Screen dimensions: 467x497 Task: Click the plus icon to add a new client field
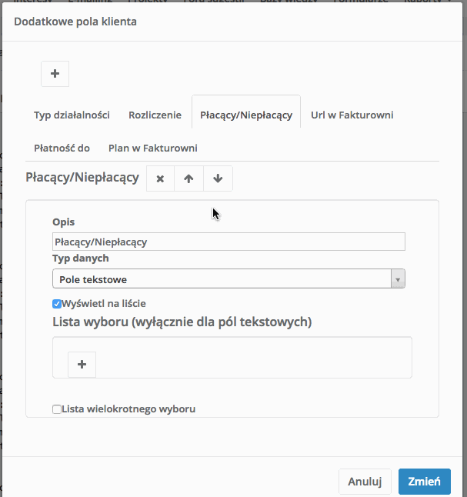(x=55, y=74)
